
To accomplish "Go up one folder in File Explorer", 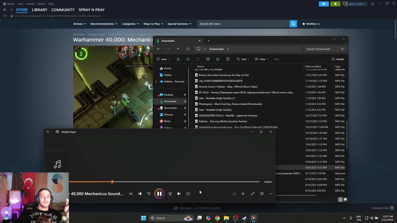I will click(178, 49).
